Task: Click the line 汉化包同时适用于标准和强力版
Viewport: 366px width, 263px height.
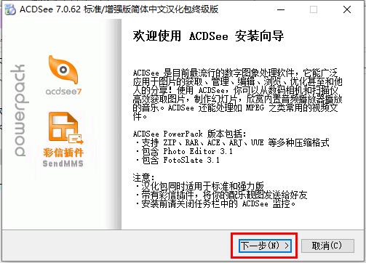Action: (x=199, y=186)
